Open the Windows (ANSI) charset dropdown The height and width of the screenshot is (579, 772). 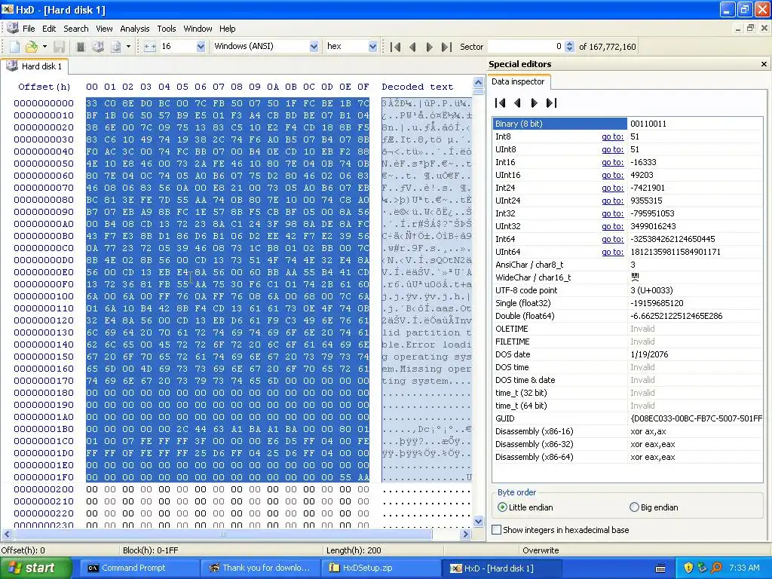[x=314, y=47]
